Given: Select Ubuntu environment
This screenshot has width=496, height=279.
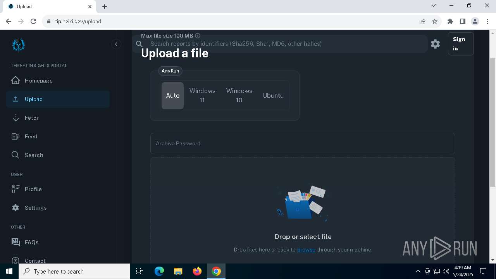Looking at the screenshot, I should [273, 95].
